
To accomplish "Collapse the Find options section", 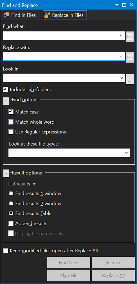I will click(x=6, y=101).
